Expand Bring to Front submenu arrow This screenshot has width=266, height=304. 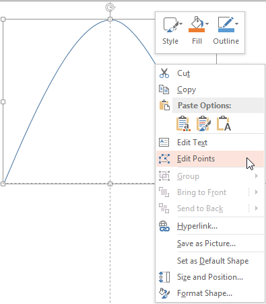[x=257, y=192]
